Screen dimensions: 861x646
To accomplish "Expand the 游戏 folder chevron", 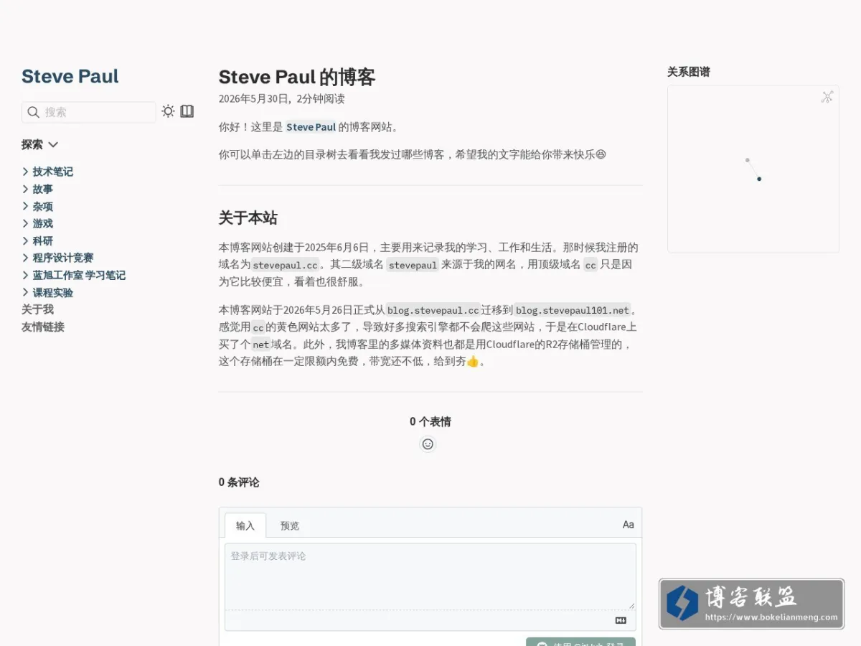I will point(26,223).
